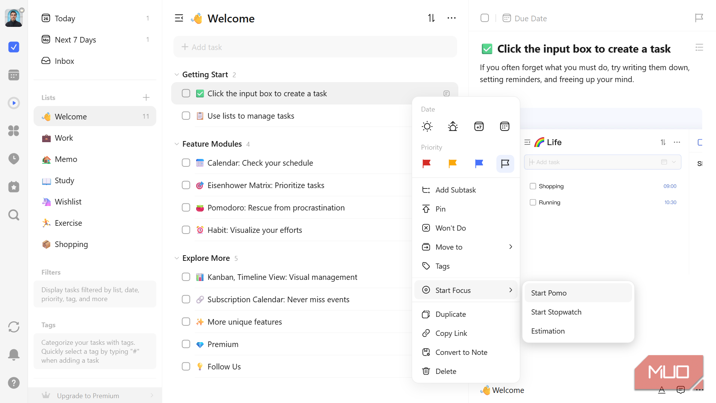
Task: Click the Add task input box
Action: (x=315, y=47)
